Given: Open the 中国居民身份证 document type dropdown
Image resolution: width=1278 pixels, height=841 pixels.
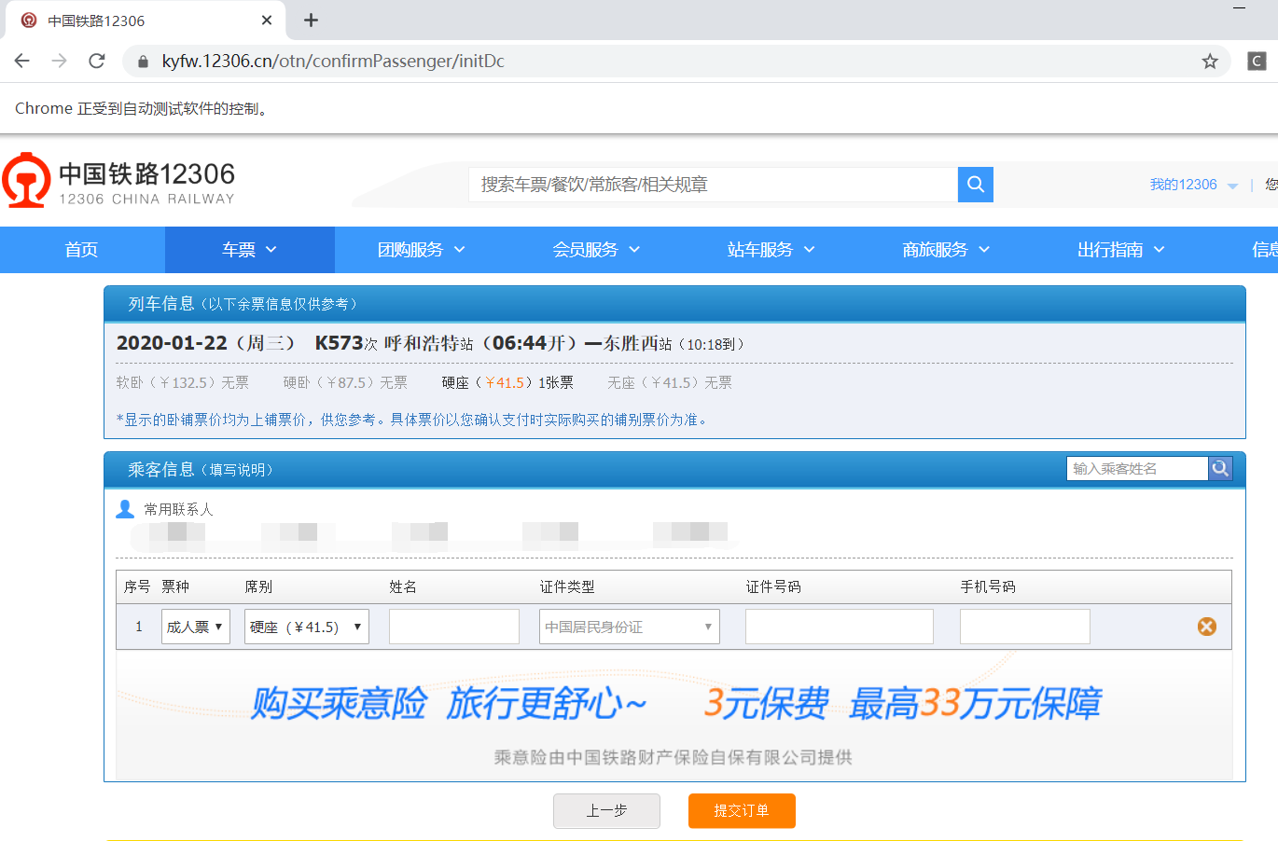Looking at the screenshot, I should 628,626.
